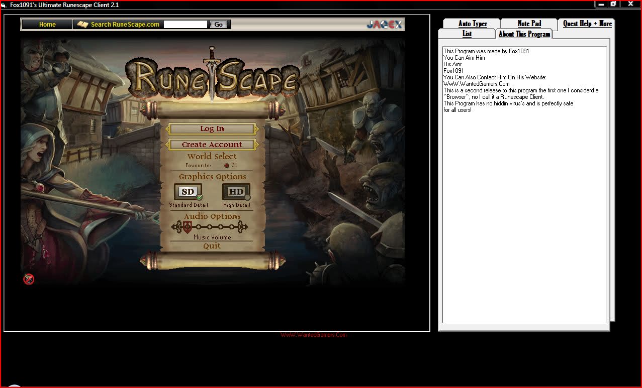Click the Music Volume slider track

[x=210, y=227]
